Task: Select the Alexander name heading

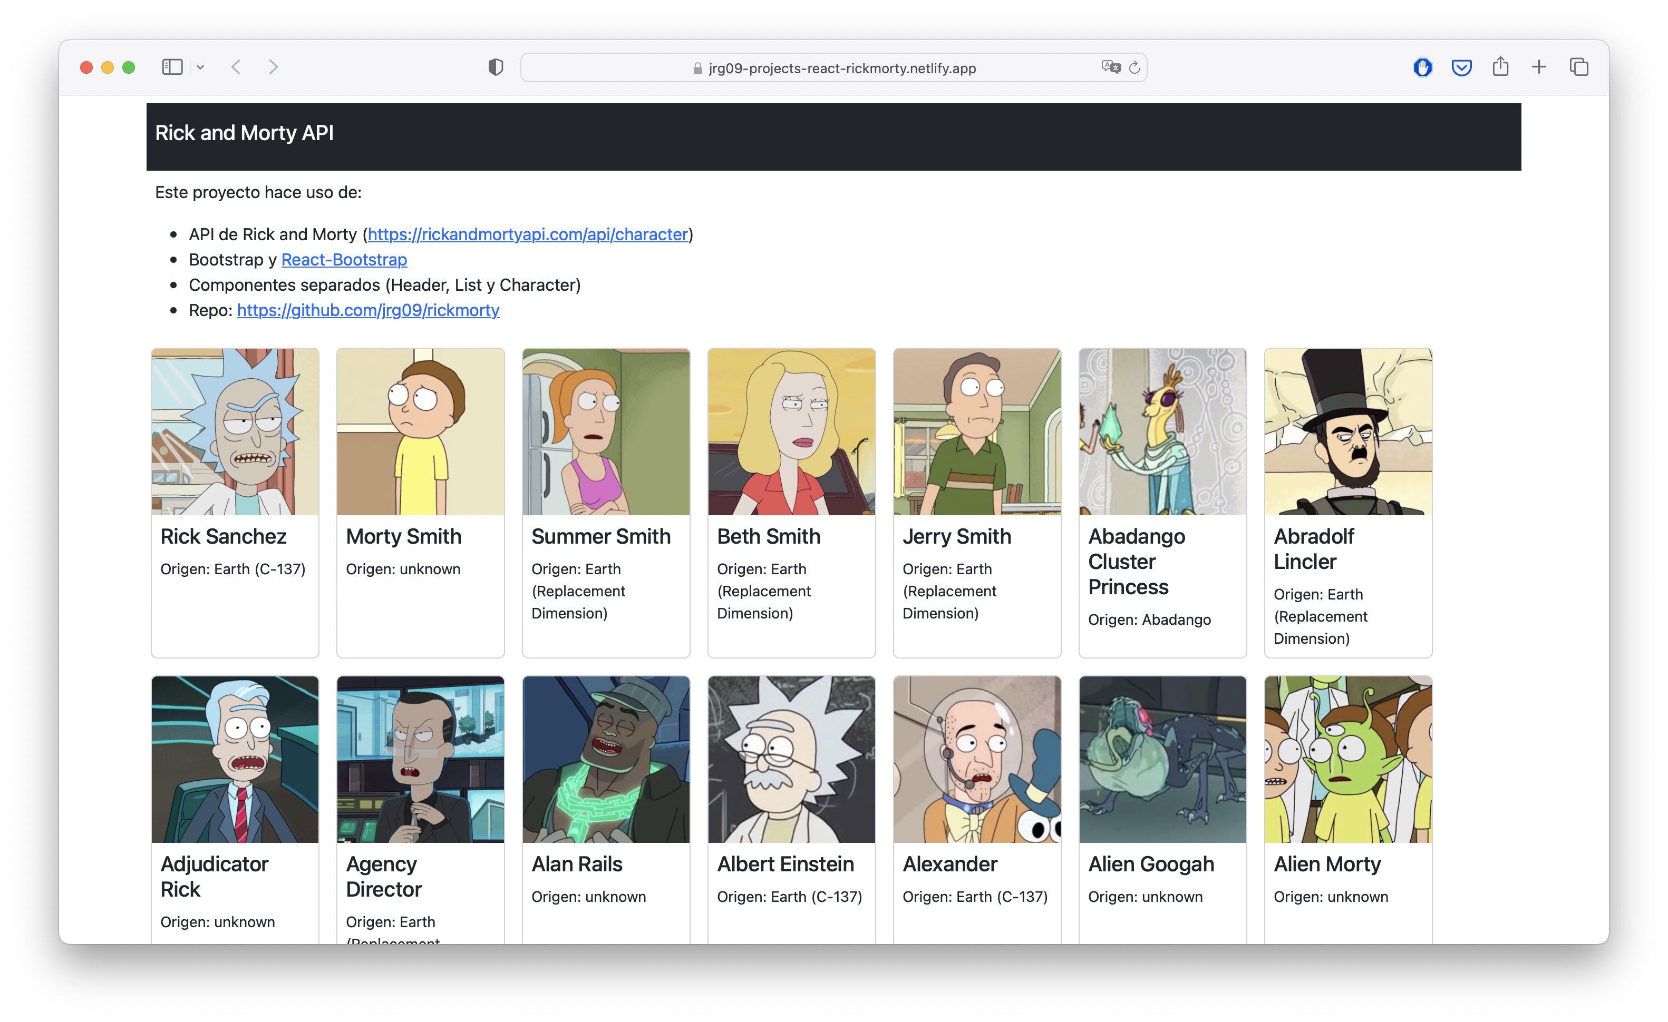Action: click(950, 864)
